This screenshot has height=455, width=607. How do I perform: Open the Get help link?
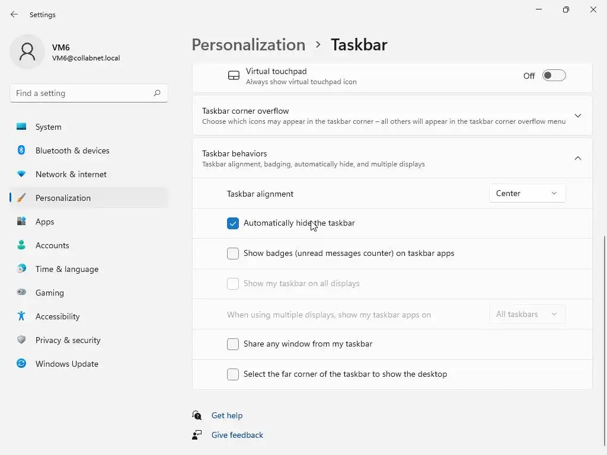click(x=227, y=416)
